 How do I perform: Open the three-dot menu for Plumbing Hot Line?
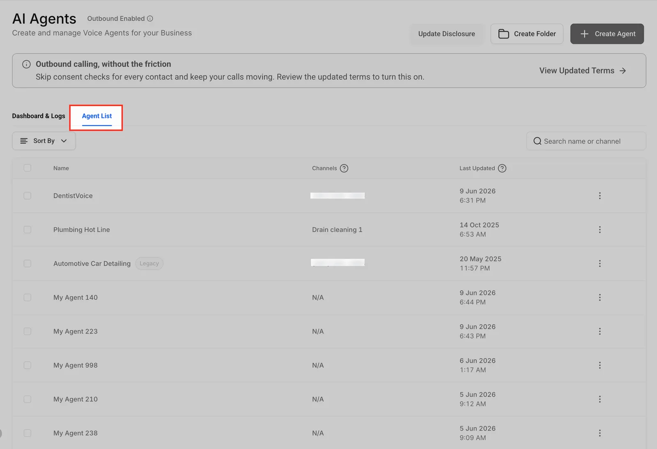point(600,230)
